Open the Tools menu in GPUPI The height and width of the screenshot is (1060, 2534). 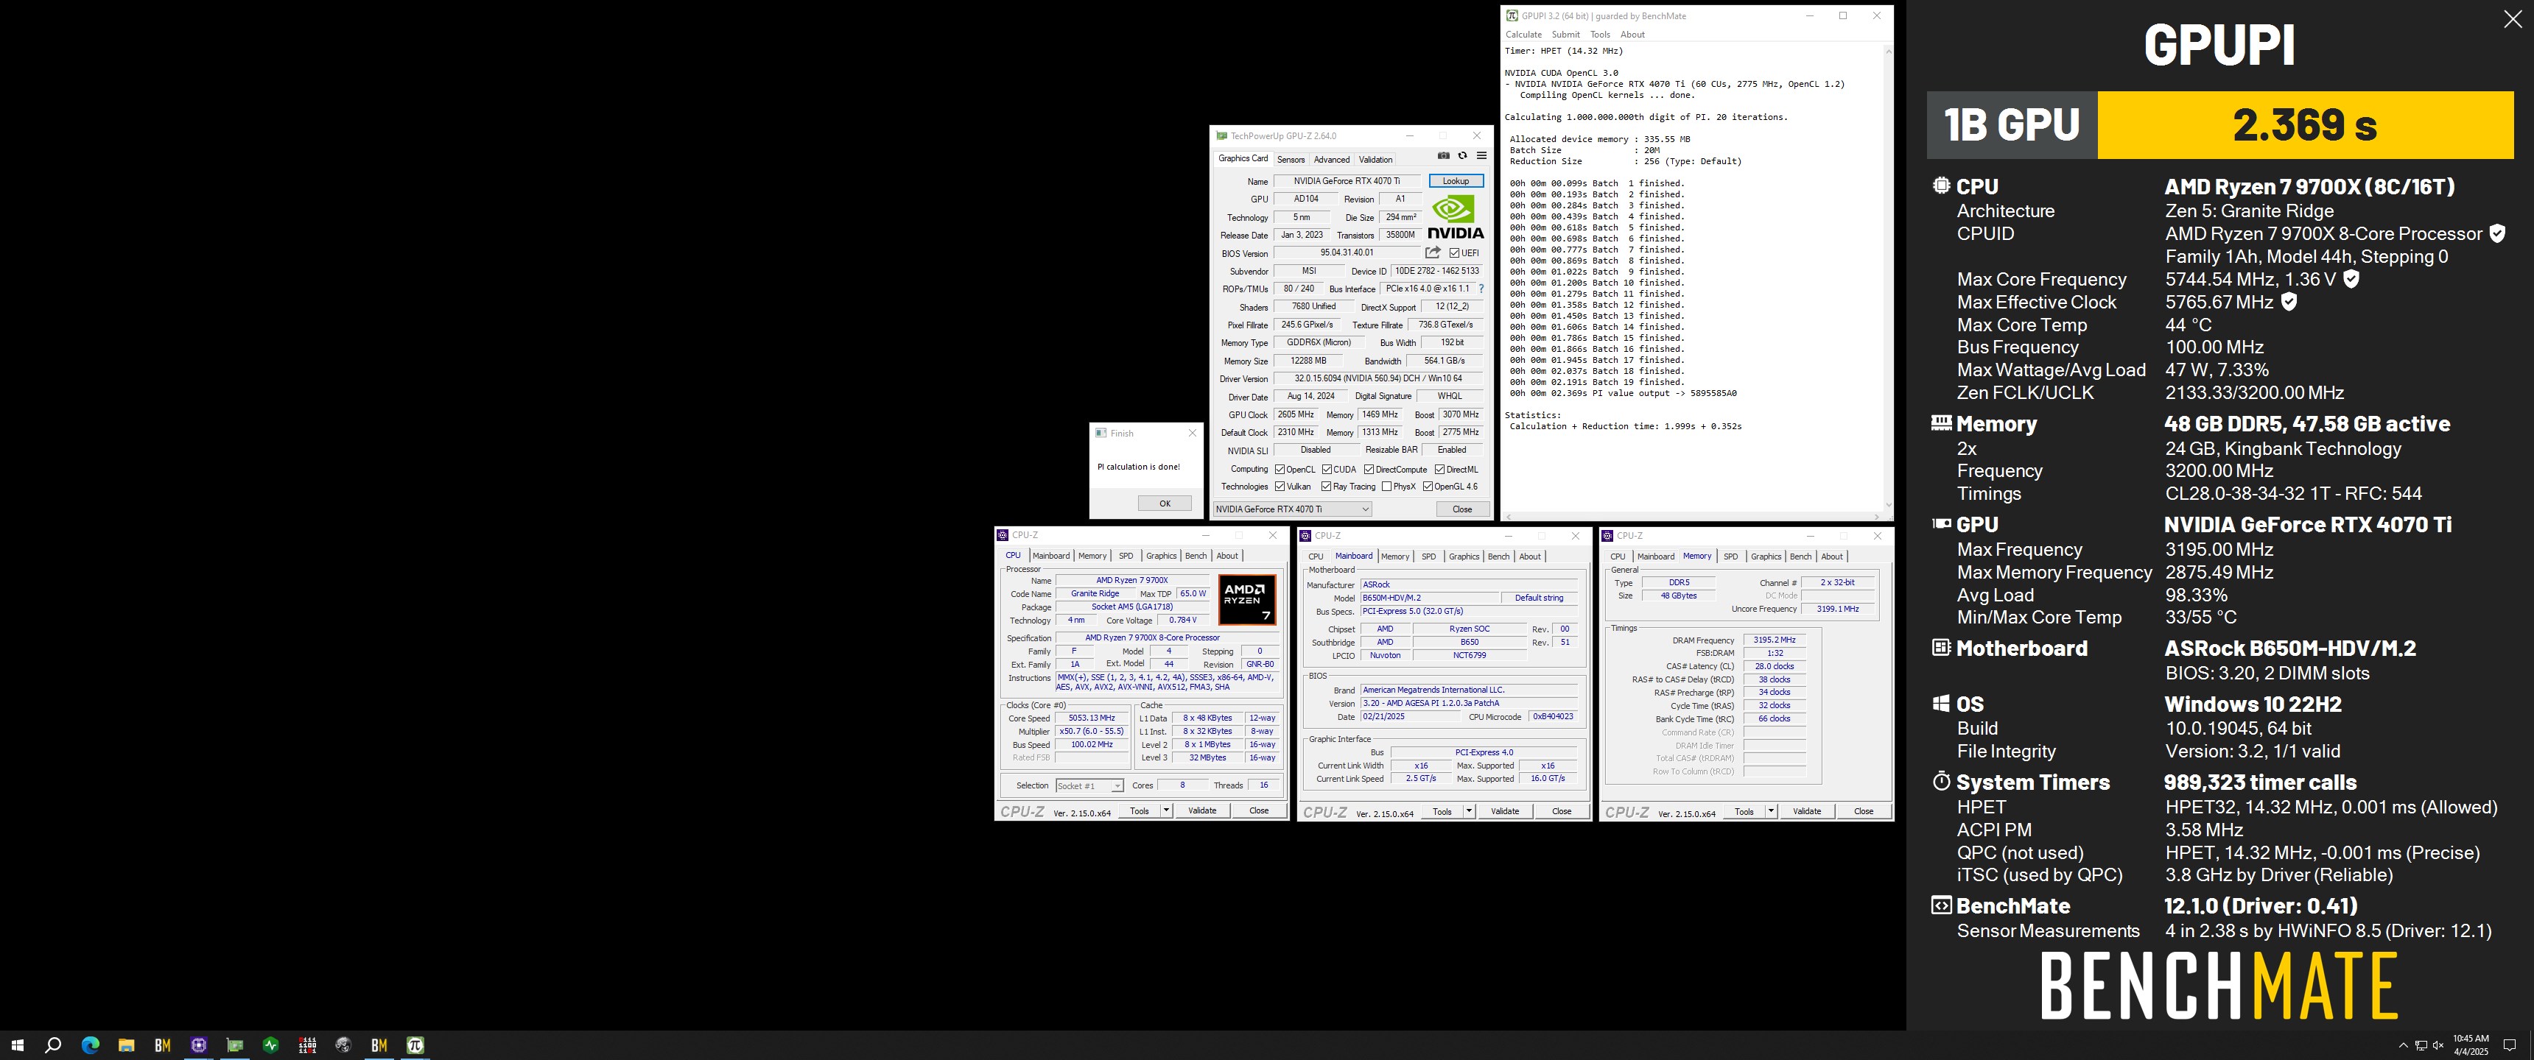[x=1601, y=35]
